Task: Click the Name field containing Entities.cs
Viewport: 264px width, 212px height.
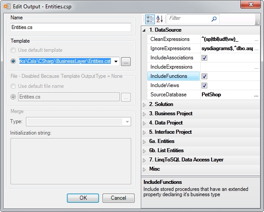Action: coord(70,27)
